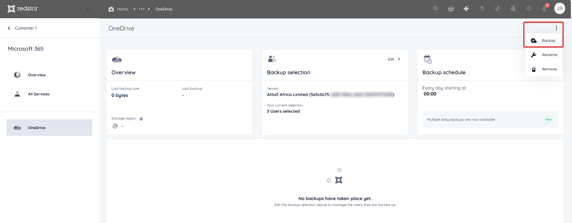
Task: Open the notifications bell
Action: coord(545,8)
